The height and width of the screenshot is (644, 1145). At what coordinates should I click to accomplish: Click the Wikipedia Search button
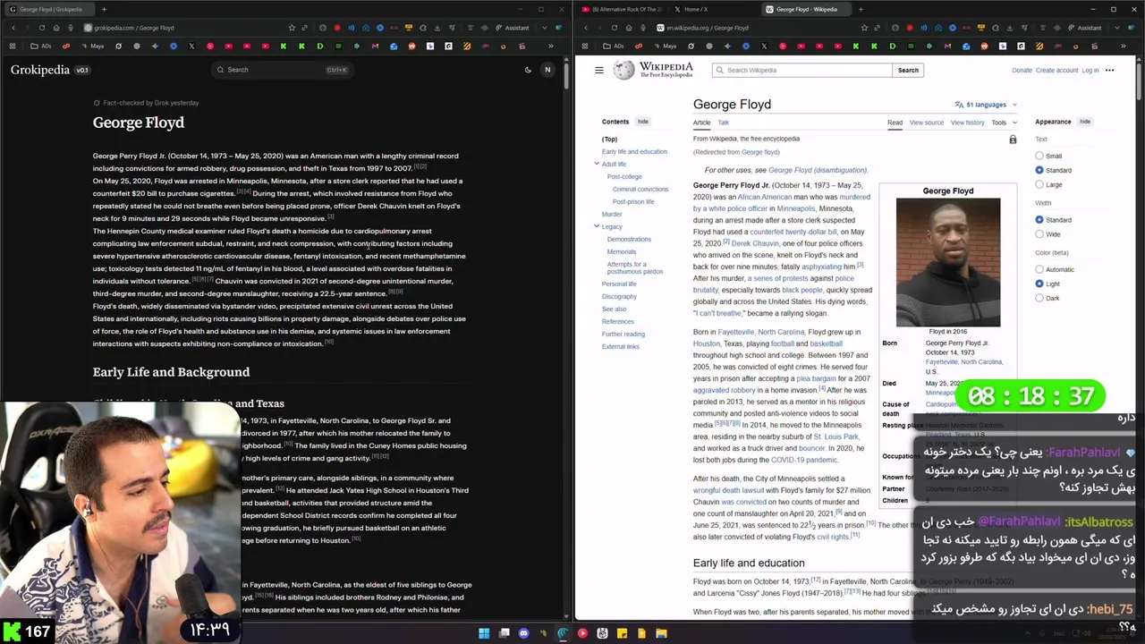(908, 70)
